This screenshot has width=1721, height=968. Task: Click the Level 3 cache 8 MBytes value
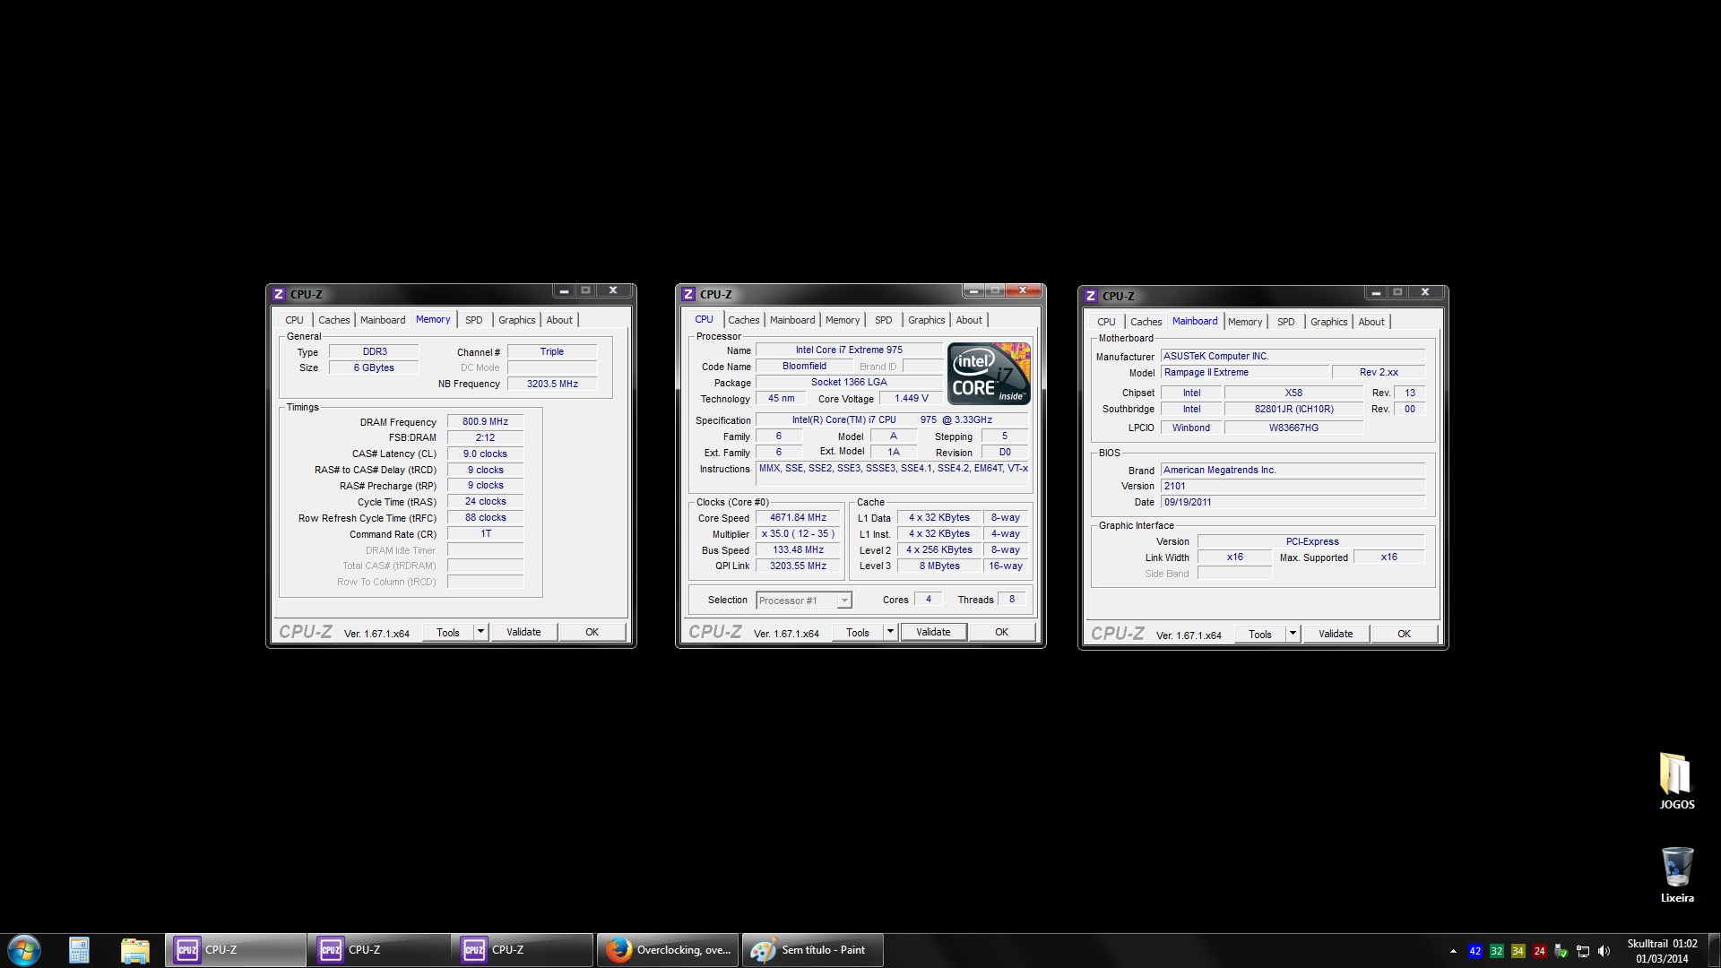tap(939, 566)
